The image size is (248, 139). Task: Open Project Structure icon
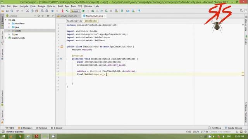(x=128, y=11)
